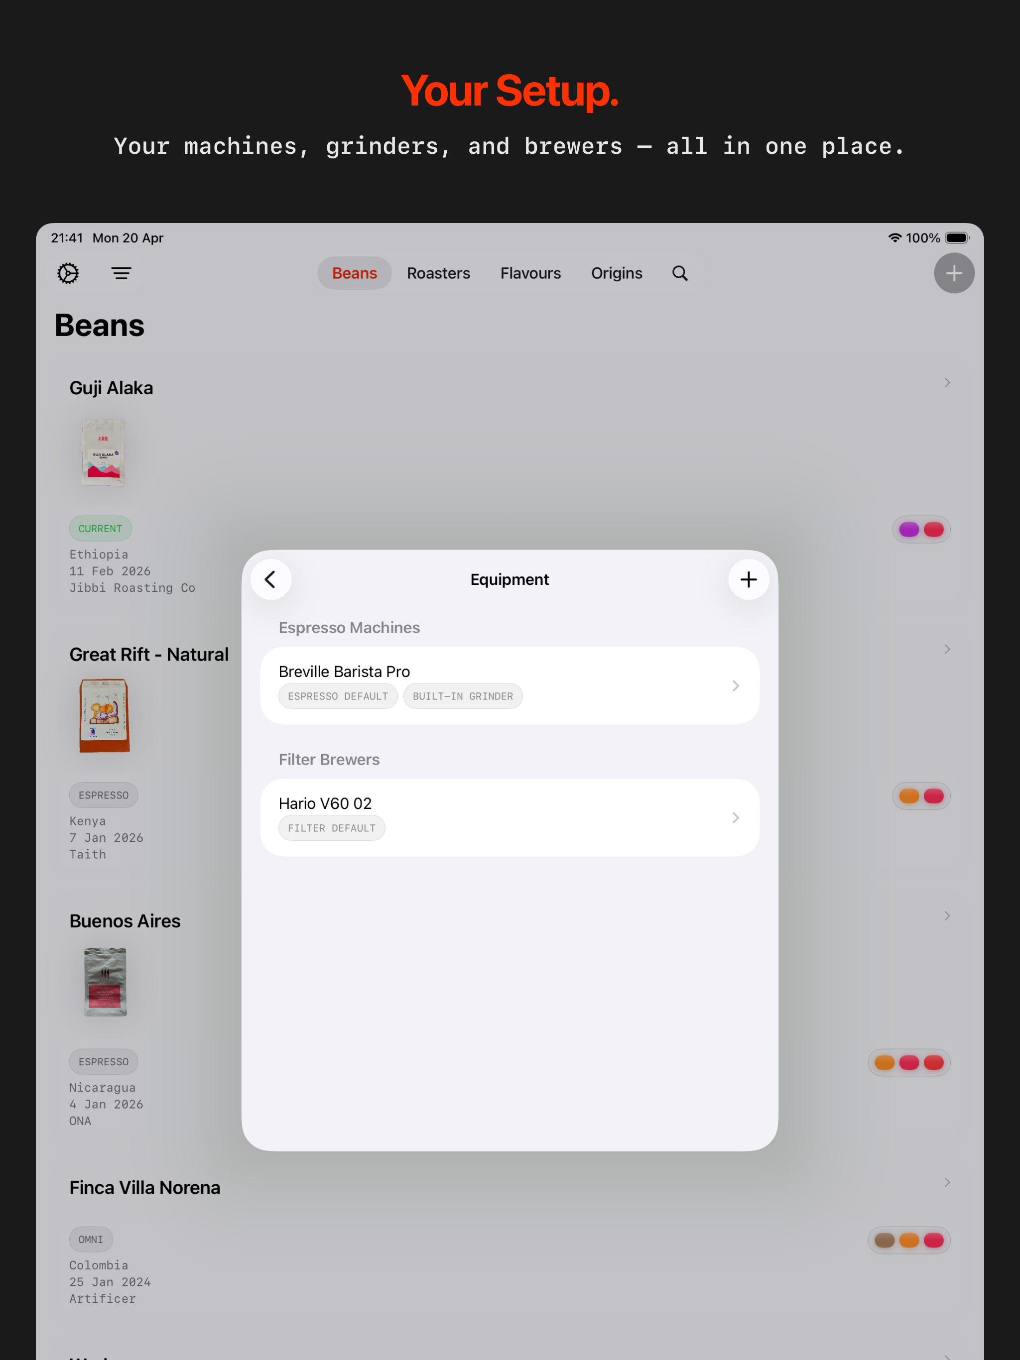Select the Finca Villa Norena title
This screenshot has width=1020, height=1360.
click(x=144, y=1187)
